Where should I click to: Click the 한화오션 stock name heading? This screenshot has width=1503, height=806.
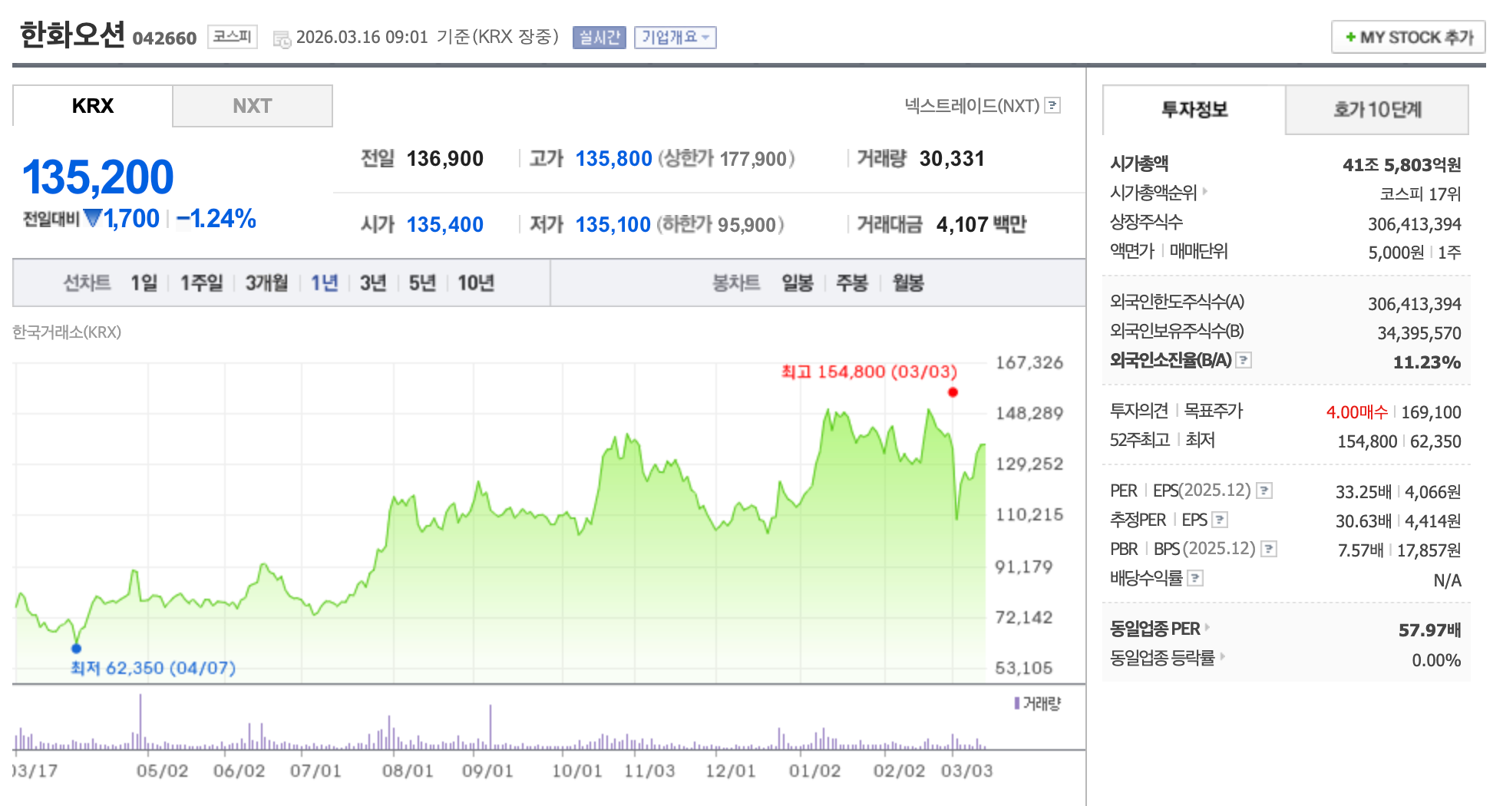click(x=72, y=35)
